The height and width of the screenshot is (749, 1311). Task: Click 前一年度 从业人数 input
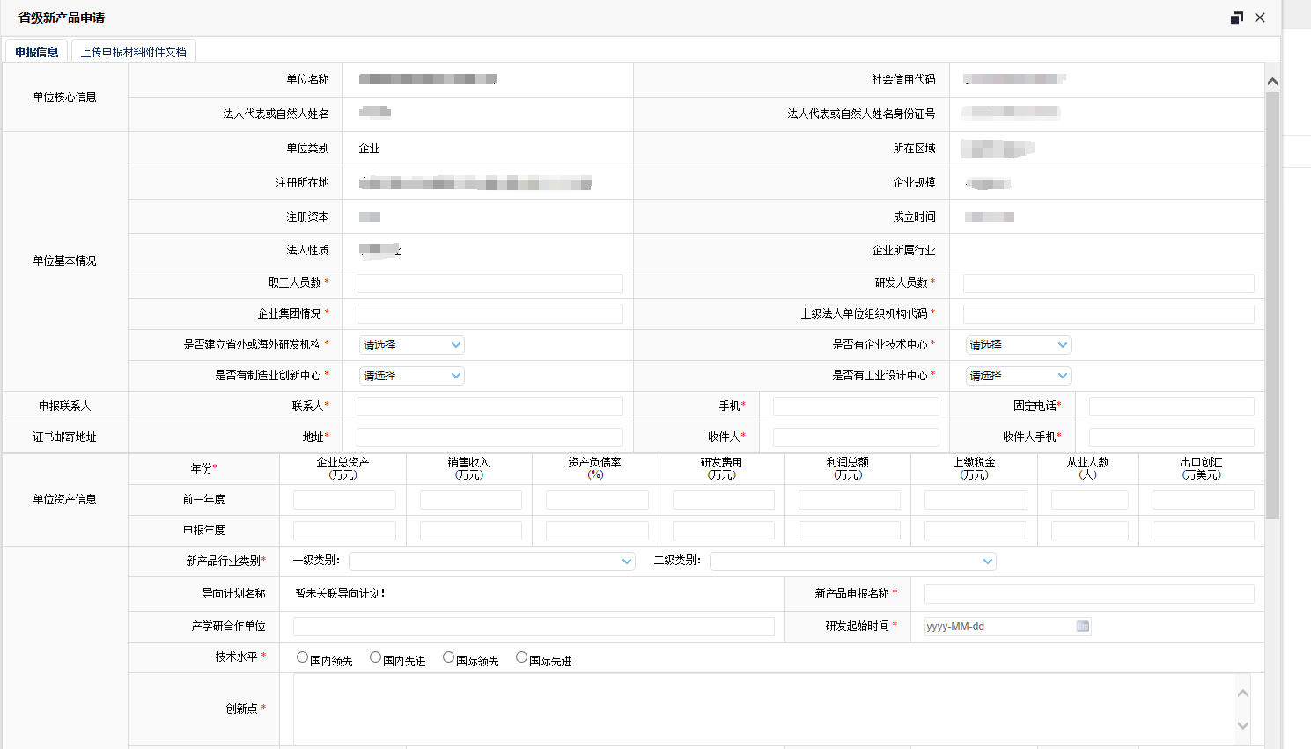tap(1090, 500)
